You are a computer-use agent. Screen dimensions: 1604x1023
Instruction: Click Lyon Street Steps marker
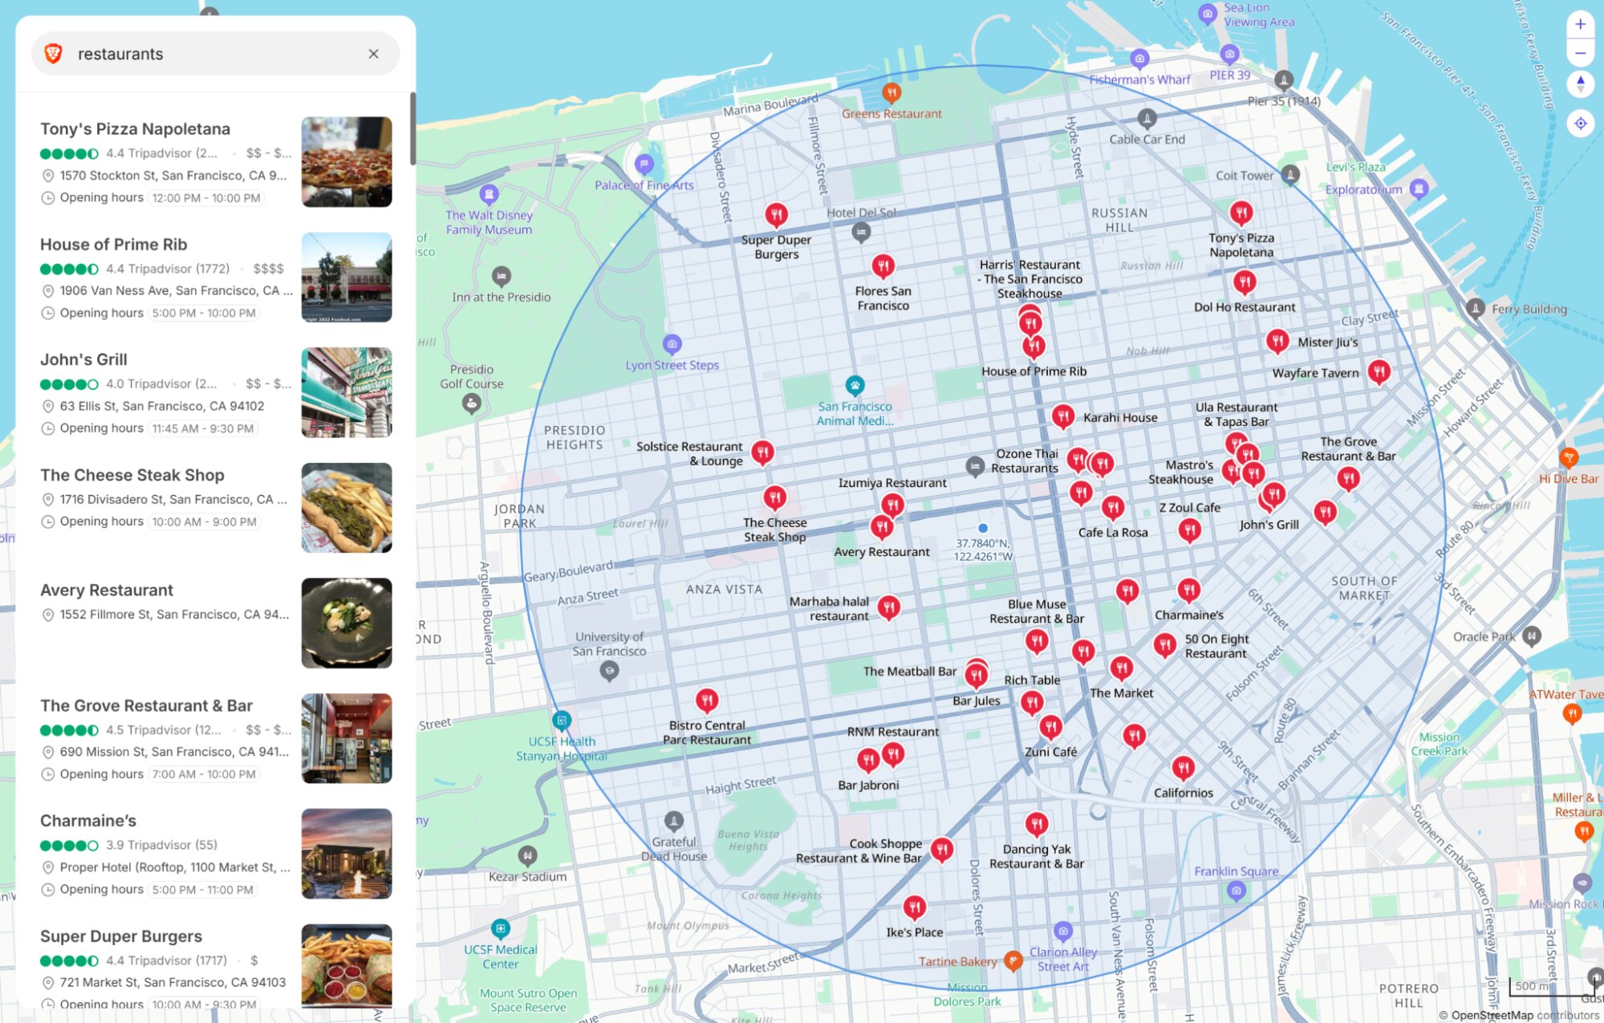point(672,345)
